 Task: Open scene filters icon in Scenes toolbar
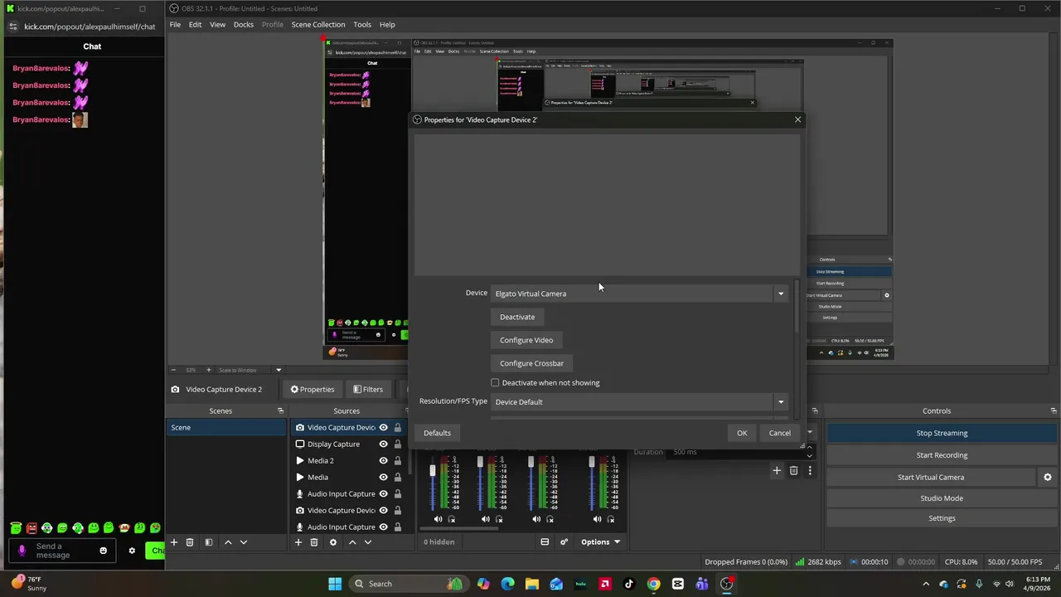click(209, 542)
